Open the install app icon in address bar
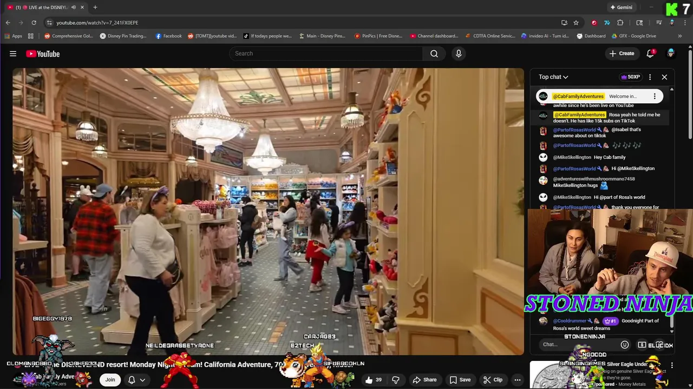Viewport: 693px width, 389px height. tap(564, 23)
